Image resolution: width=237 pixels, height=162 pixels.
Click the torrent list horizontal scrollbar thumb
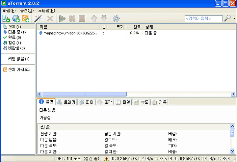84,94
